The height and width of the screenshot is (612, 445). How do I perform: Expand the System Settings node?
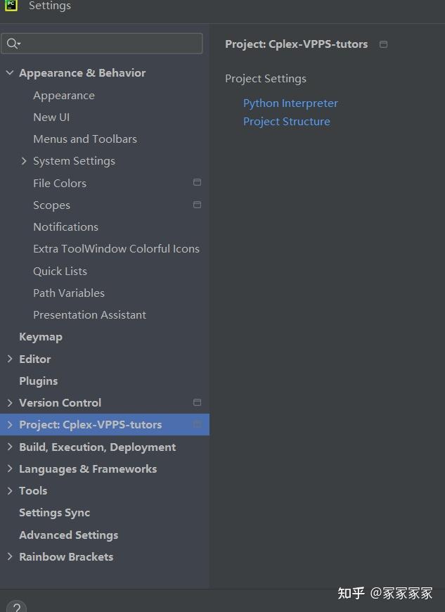[24, 161]
